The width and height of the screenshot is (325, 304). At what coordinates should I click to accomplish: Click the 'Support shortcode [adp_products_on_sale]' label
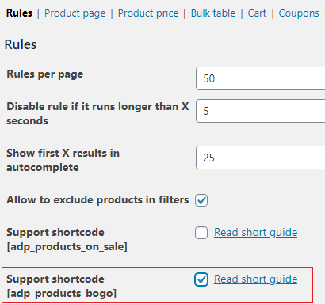(67, 240)
